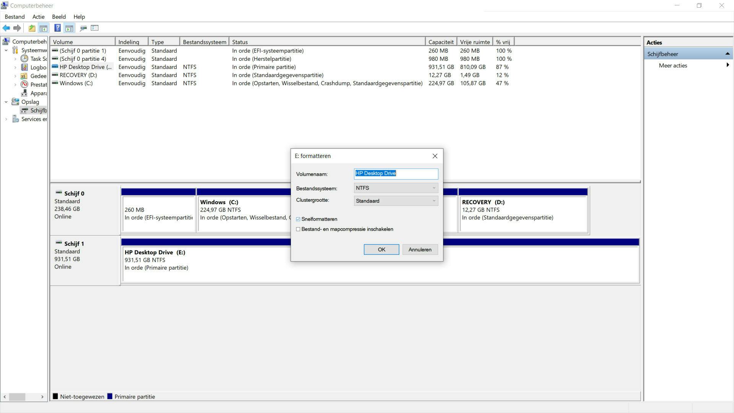Image resolution: width=734 pixels, height=413 pixels.
Task: Toggle the show/hide console tree toolbar icon
Action: (x=44, y=28)
